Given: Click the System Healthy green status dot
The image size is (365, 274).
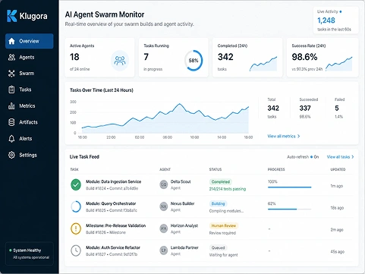Looking at the screenshot, I should pos(11,250).
